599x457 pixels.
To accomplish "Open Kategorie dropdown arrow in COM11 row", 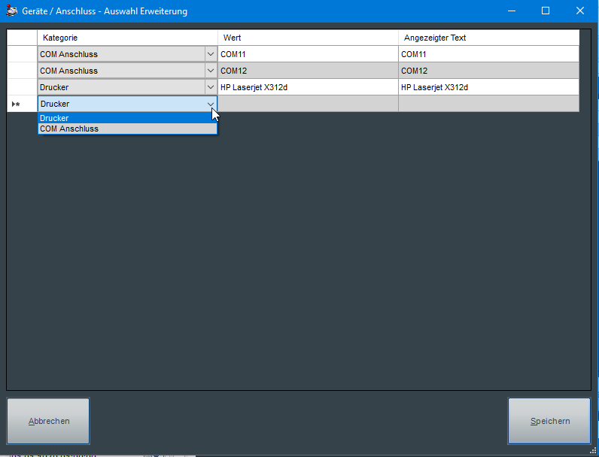I will 210,54.
